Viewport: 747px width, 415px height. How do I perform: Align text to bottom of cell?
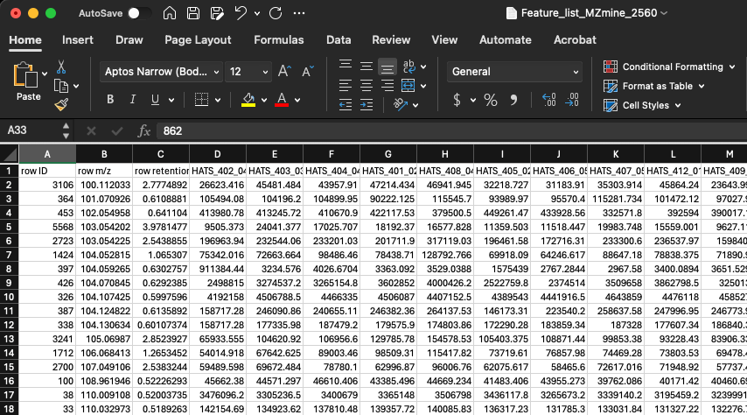coord(387,67)
